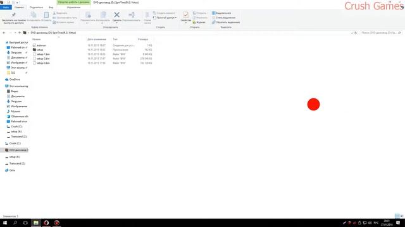Click the File Explorer taskbar icon

tap(36, 223)
